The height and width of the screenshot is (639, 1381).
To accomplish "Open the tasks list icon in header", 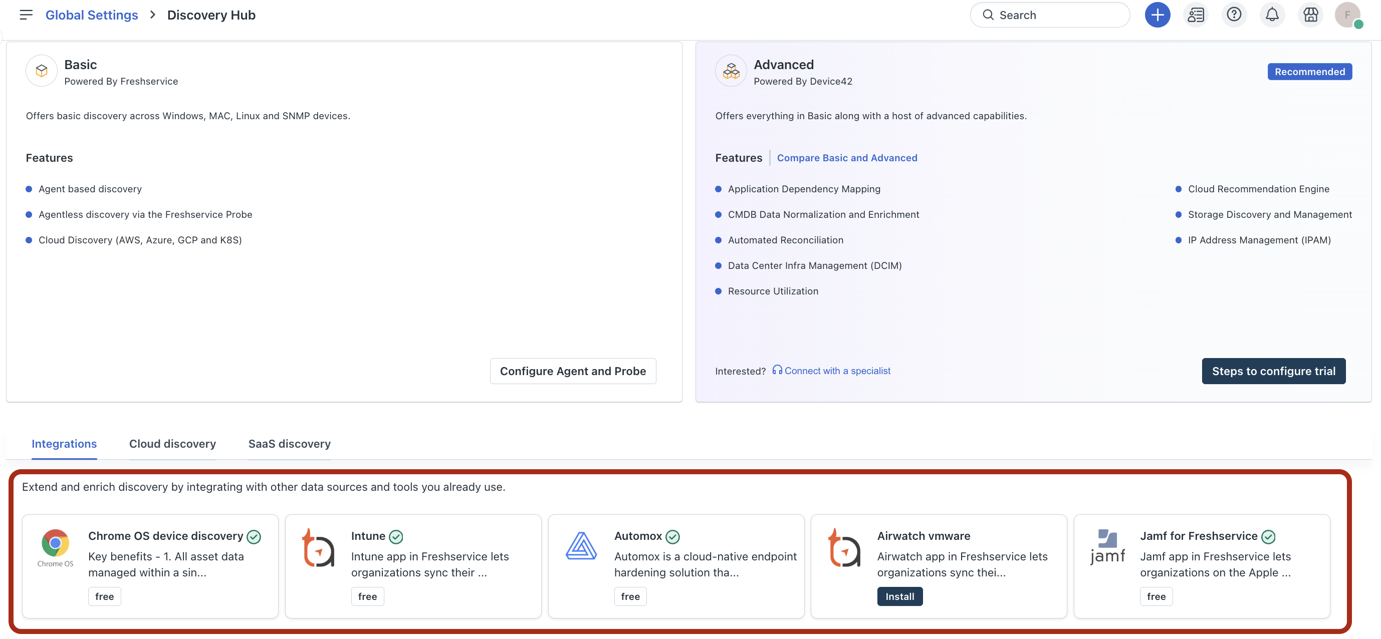I will 1196,15.
